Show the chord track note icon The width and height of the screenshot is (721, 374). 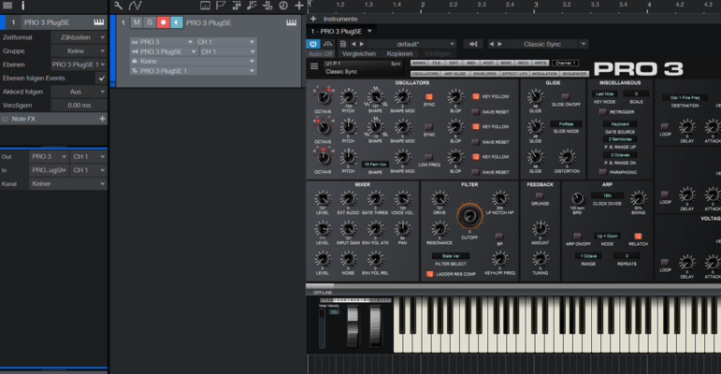coord(252,6)
